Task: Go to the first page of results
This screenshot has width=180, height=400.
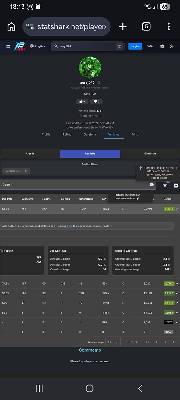Action: tap(148, 342)
